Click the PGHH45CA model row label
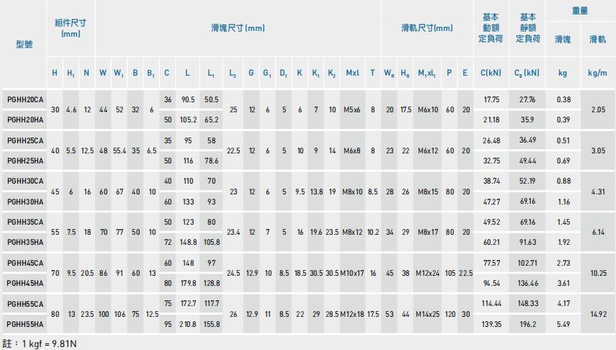 coord(24,264)
